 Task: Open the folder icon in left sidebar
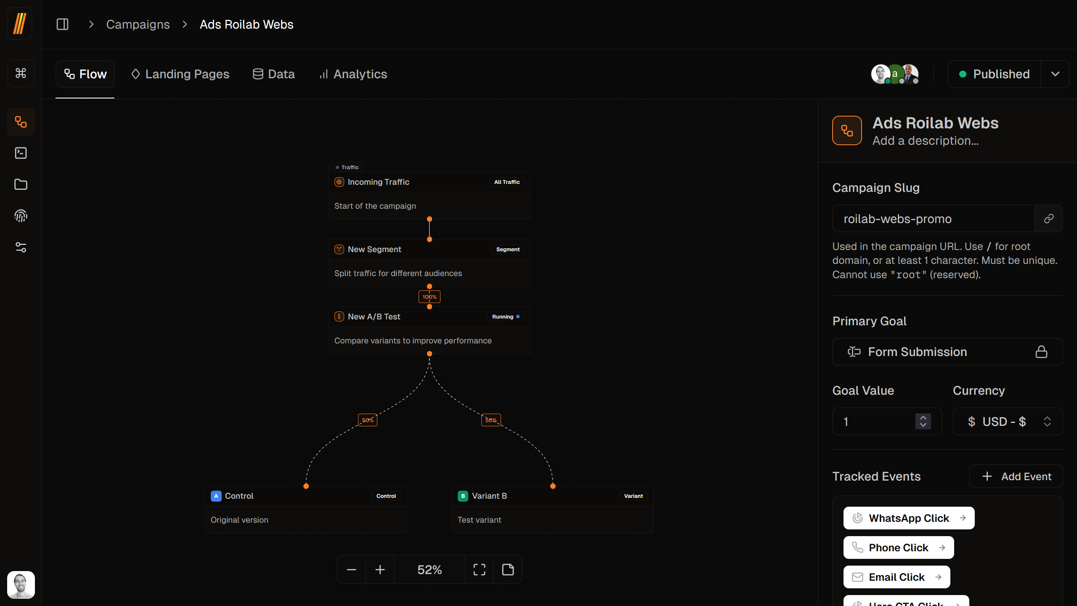[x=21, y=184]
